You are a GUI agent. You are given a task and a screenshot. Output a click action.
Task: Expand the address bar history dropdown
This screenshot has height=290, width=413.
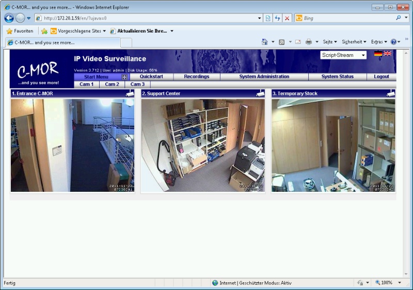[260, 18]
